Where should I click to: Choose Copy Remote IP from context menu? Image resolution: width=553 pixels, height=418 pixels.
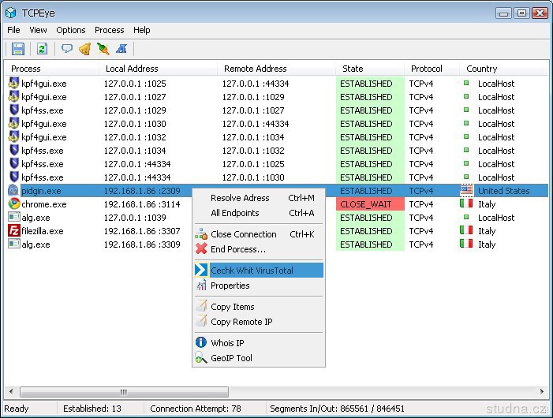tap(241, 322)
